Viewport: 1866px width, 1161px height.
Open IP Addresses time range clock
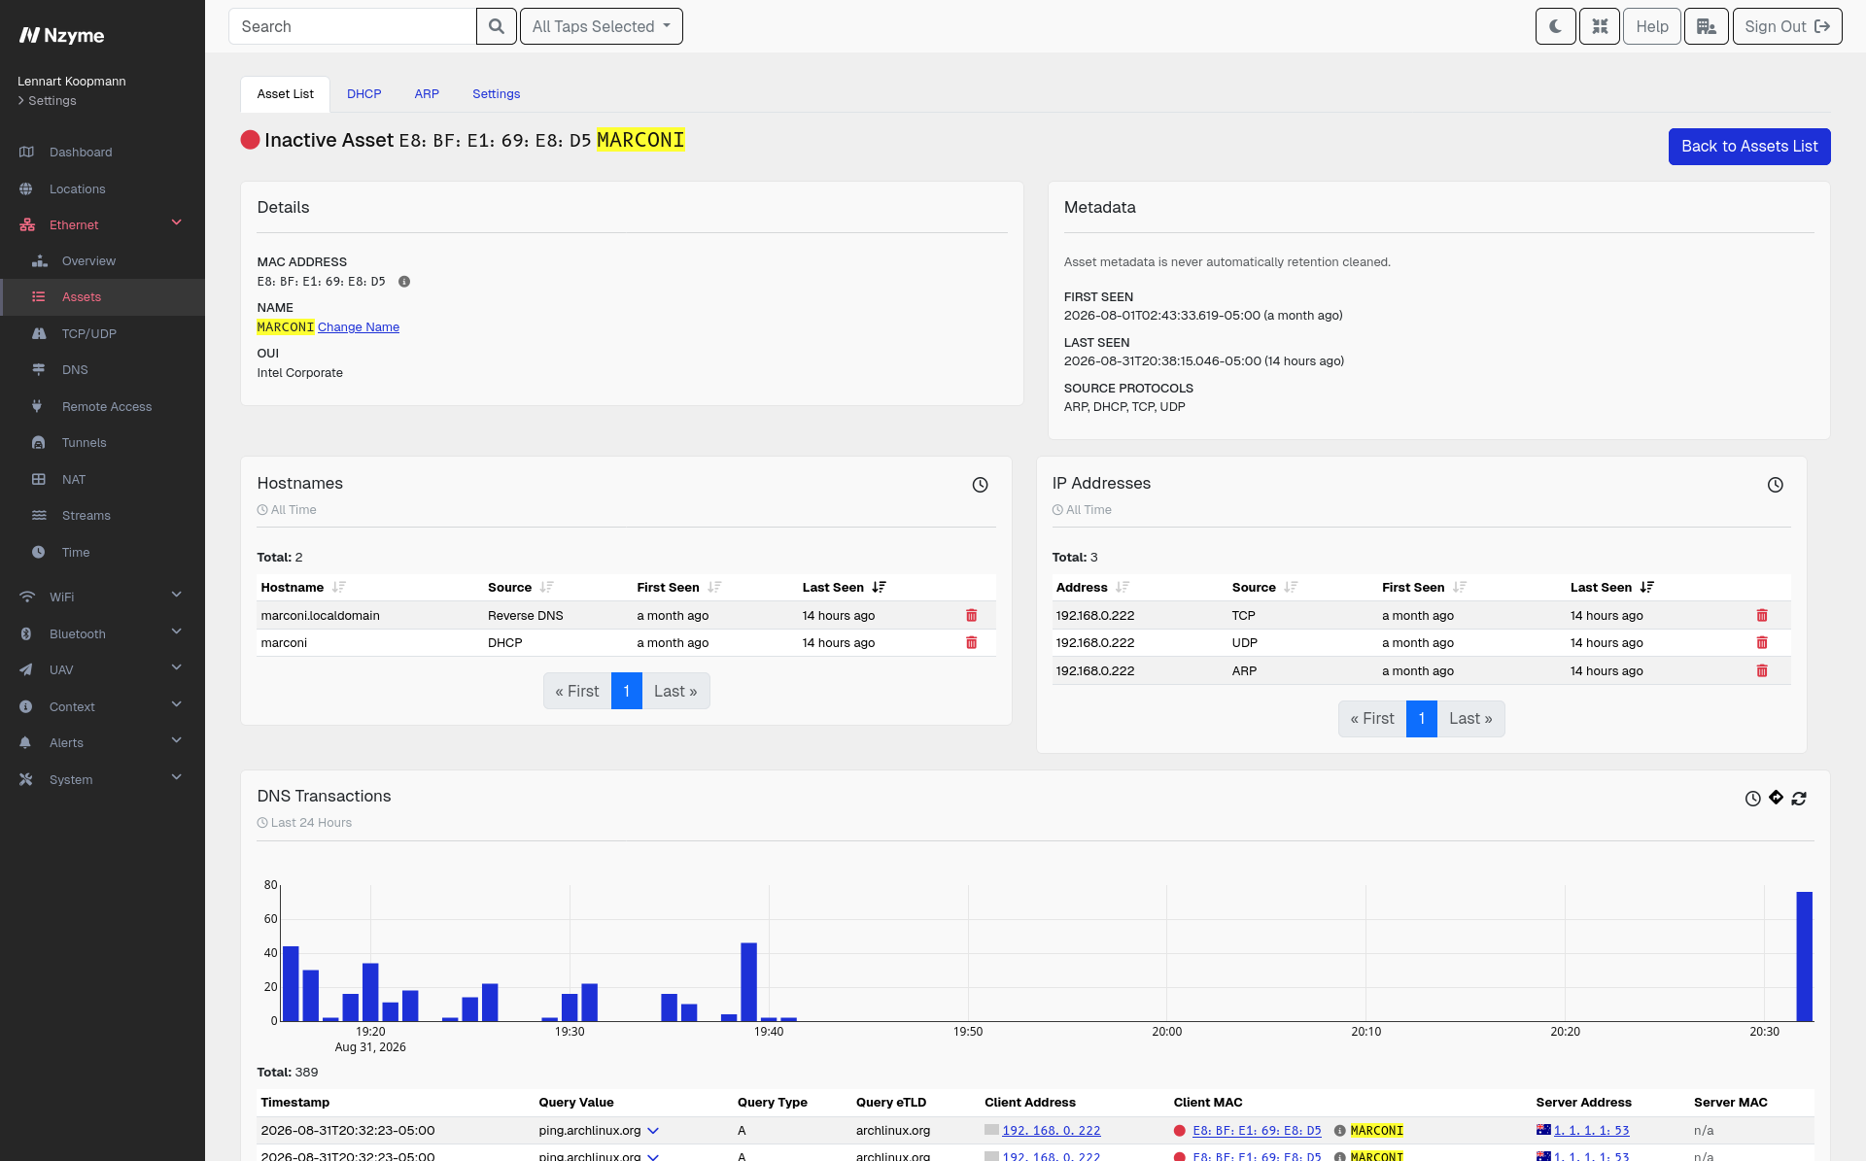click(x=1775, y=485)
